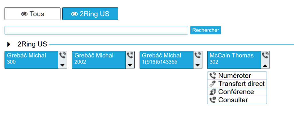Click into the contact search field
The image size is (294, 131).
coord(96,30)
